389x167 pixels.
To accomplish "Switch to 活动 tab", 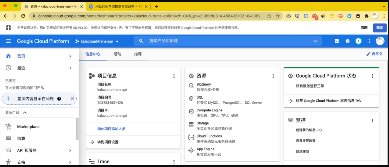I will pos(117,54).
